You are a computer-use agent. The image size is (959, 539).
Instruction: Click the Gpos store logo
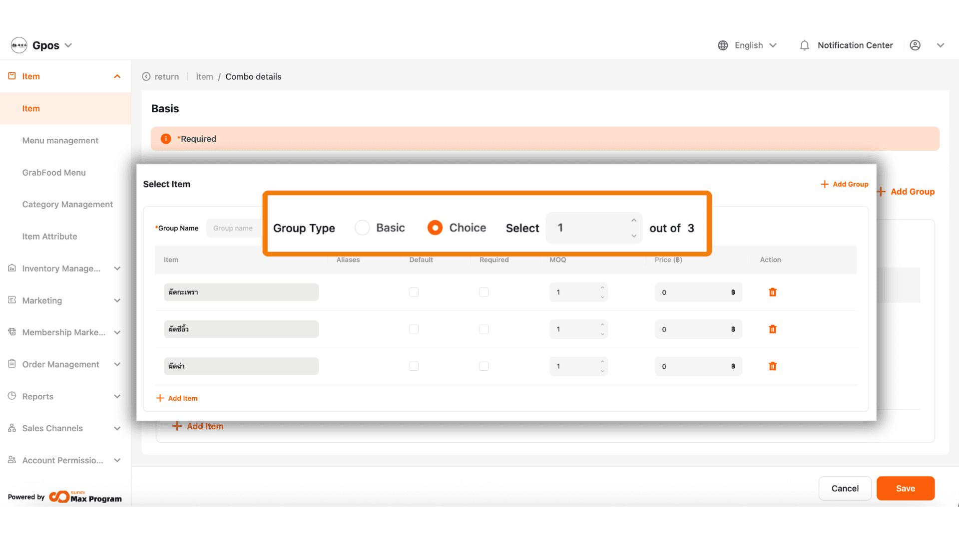19,45
